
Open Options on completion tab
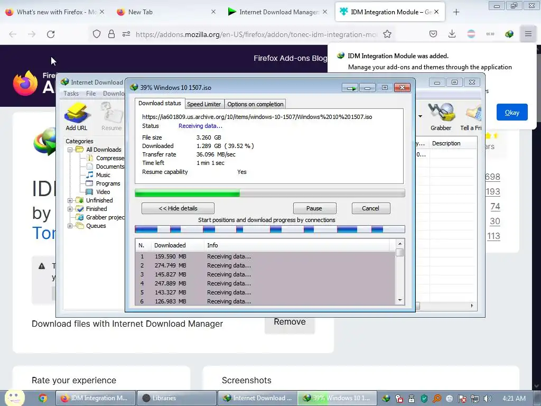point(255,104)
